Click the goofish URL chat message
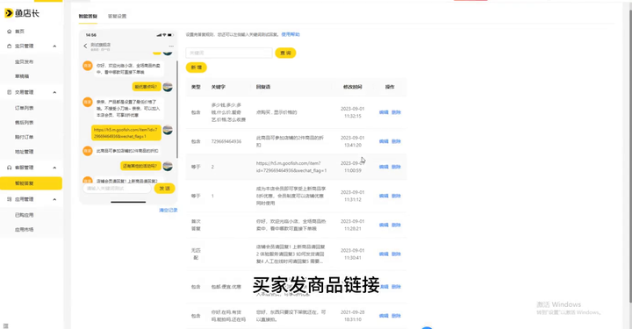The image size is (632, 329). tap(126, 133)
